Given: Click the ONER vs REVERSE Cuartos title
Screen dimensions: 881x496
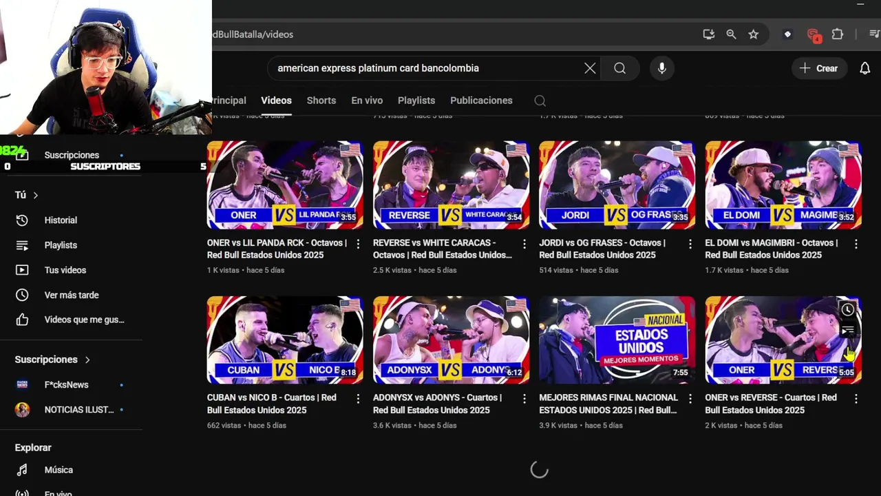Looking at the screenshot, I should point(771,404).
